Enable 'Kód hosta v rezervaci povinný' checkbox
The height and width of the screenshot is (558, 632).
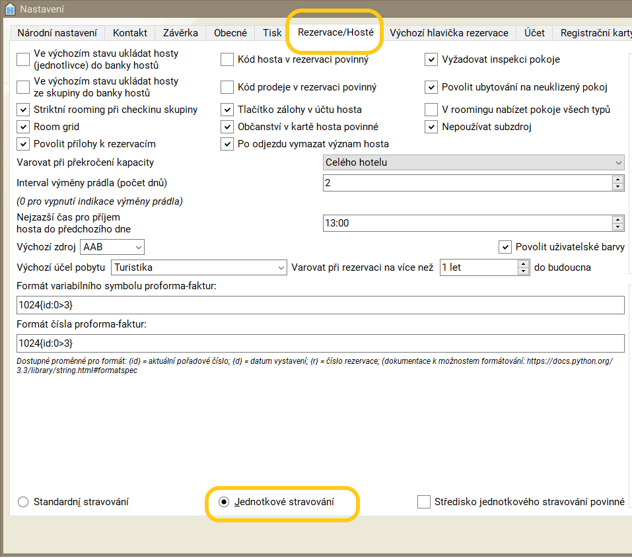227,59
